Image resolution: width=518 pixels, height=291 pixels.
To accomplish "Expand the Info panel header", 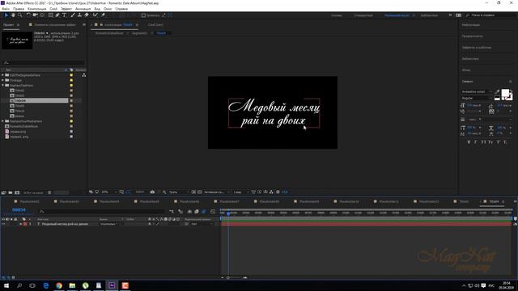I will [471, 25].
